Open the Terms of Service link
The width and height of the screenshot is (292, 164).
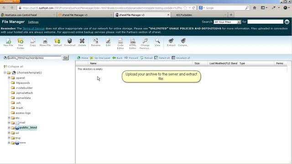click(x=33, y=28)
